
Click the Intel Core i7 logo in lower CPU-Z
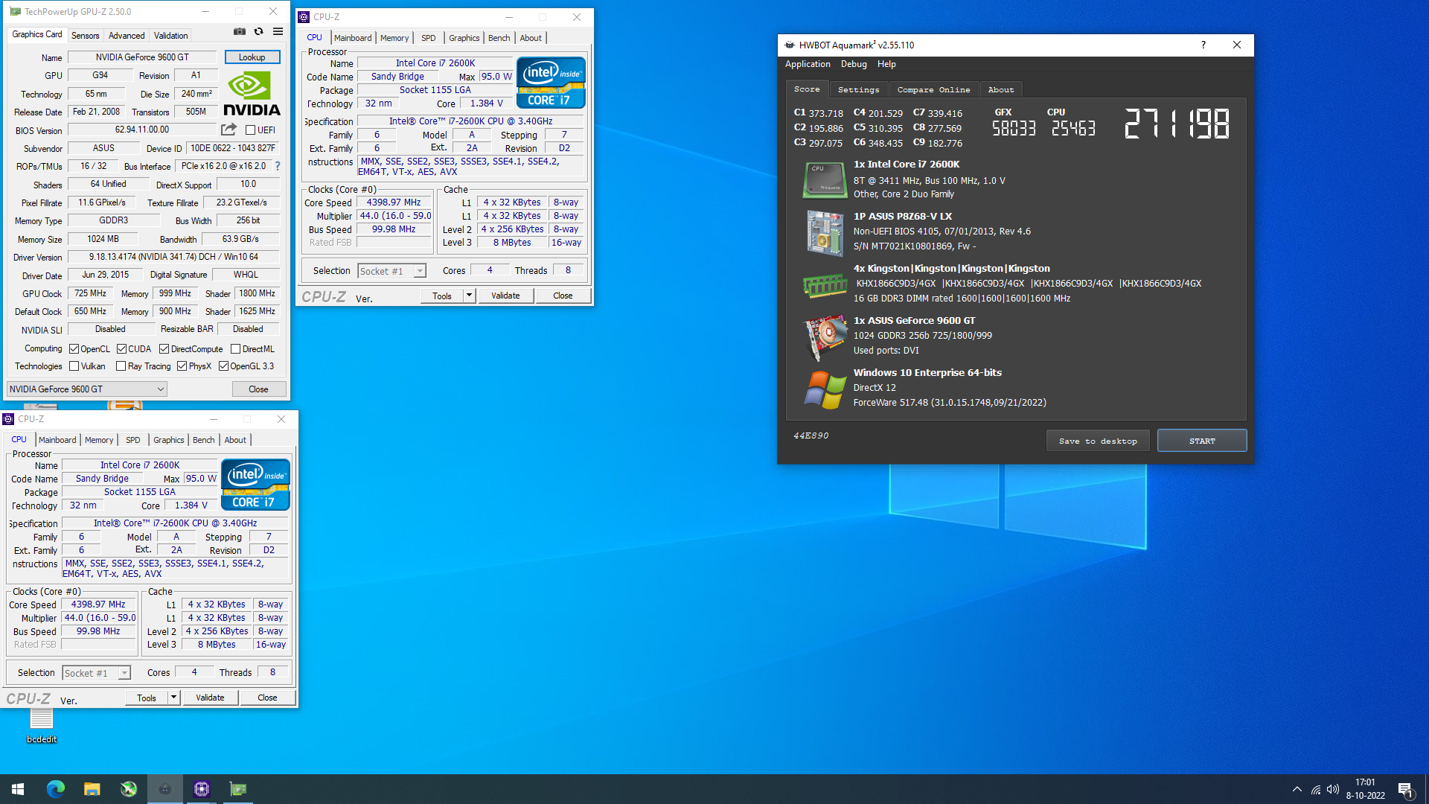point(255,485)
